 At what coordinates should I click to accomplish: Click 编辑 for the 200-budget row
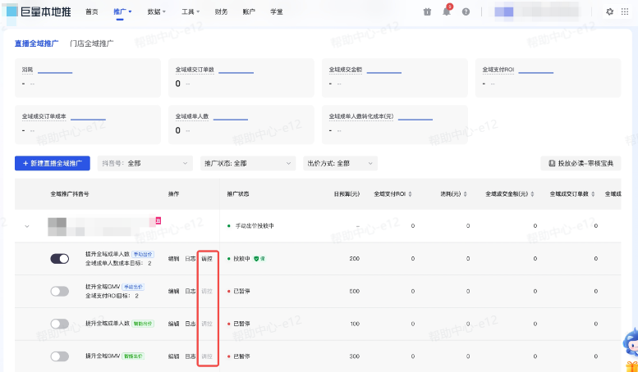click(x=174, y=259)
